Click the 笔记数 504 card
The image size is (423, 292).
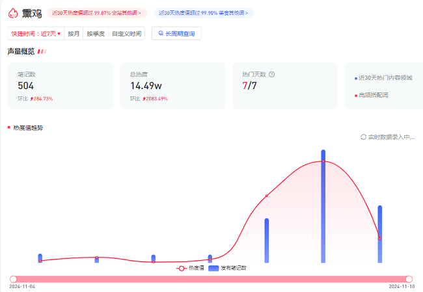[x=61, y=86]
